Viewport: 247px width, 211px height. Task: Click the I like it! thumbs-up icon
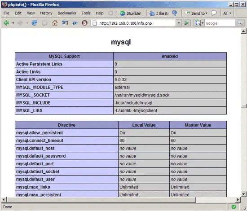coord(152,13)
